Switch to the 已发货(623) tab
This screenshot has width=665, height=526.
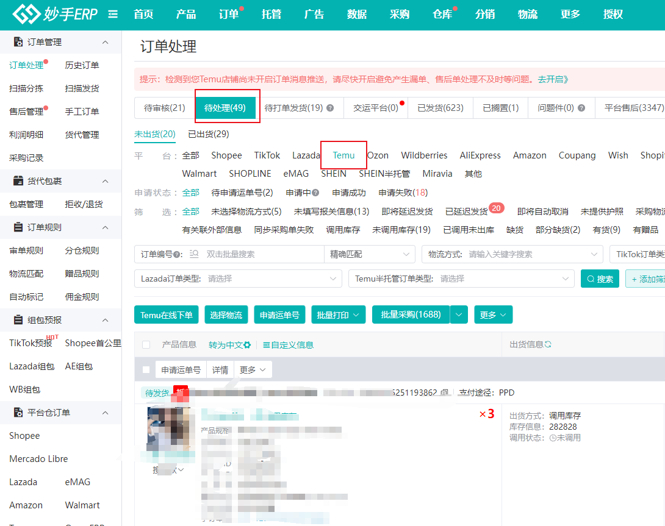click(x=440, y=108)
